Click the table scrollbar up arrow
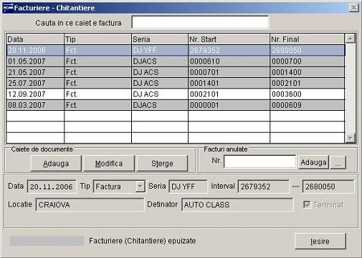The width and height of the screenshot is (362, 258). tap(351, 39)
